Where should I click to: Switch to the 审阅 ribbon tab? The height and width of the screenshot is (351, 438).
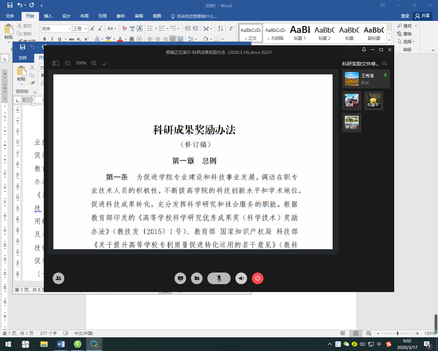(x=139, y=16)
